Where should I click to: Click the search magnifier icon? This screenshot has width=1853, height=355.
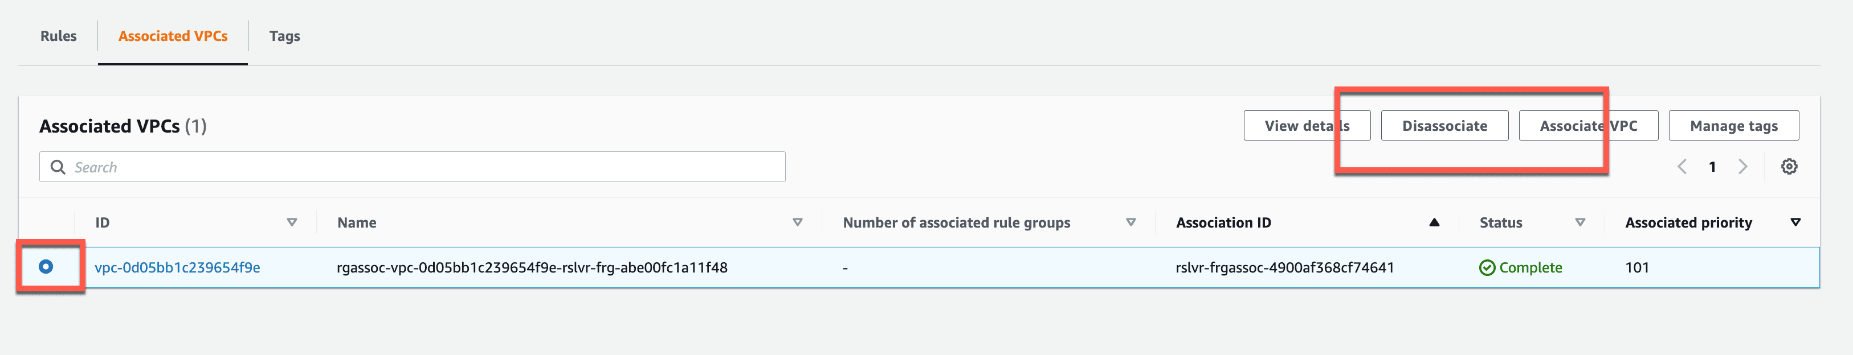point(58,167)
